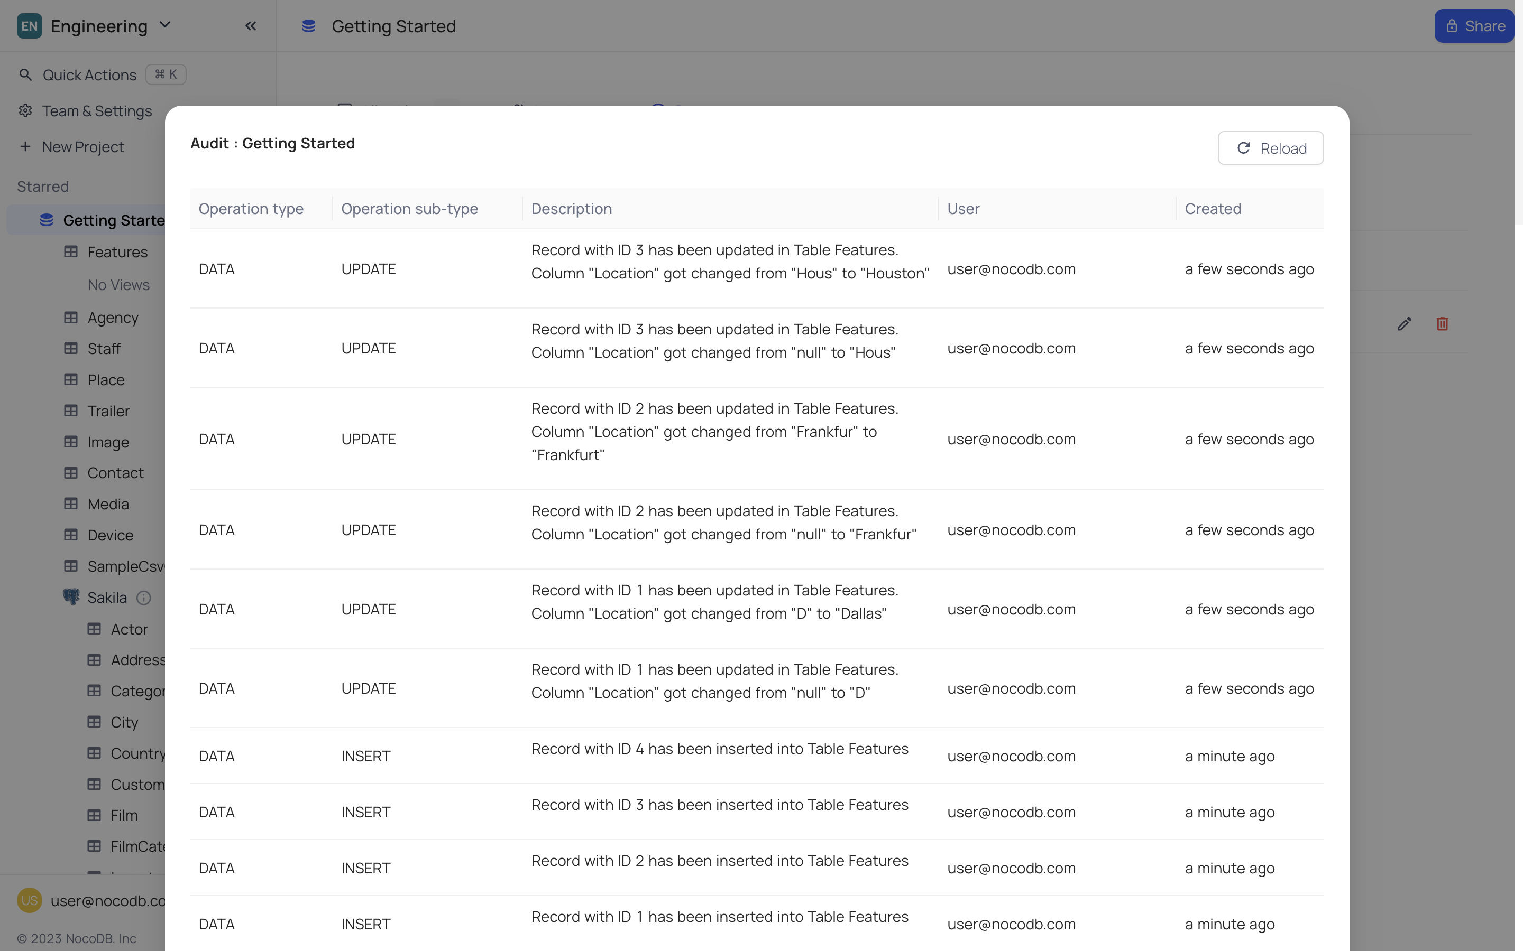Click the Description column header
This screenshot has height=951, width=1523.
pos(571,208)
